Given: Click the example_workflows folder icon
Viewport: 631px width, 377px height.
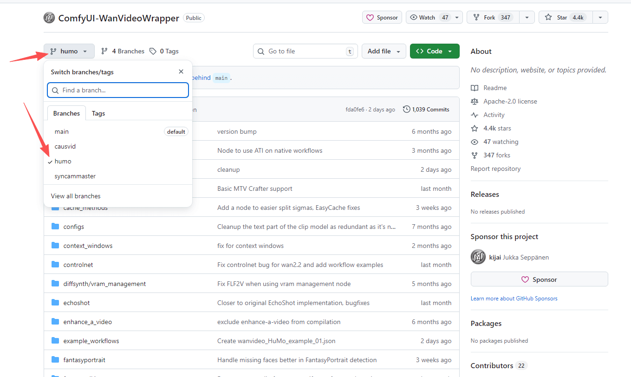Looking at the screenshot, I should (55, 341).
